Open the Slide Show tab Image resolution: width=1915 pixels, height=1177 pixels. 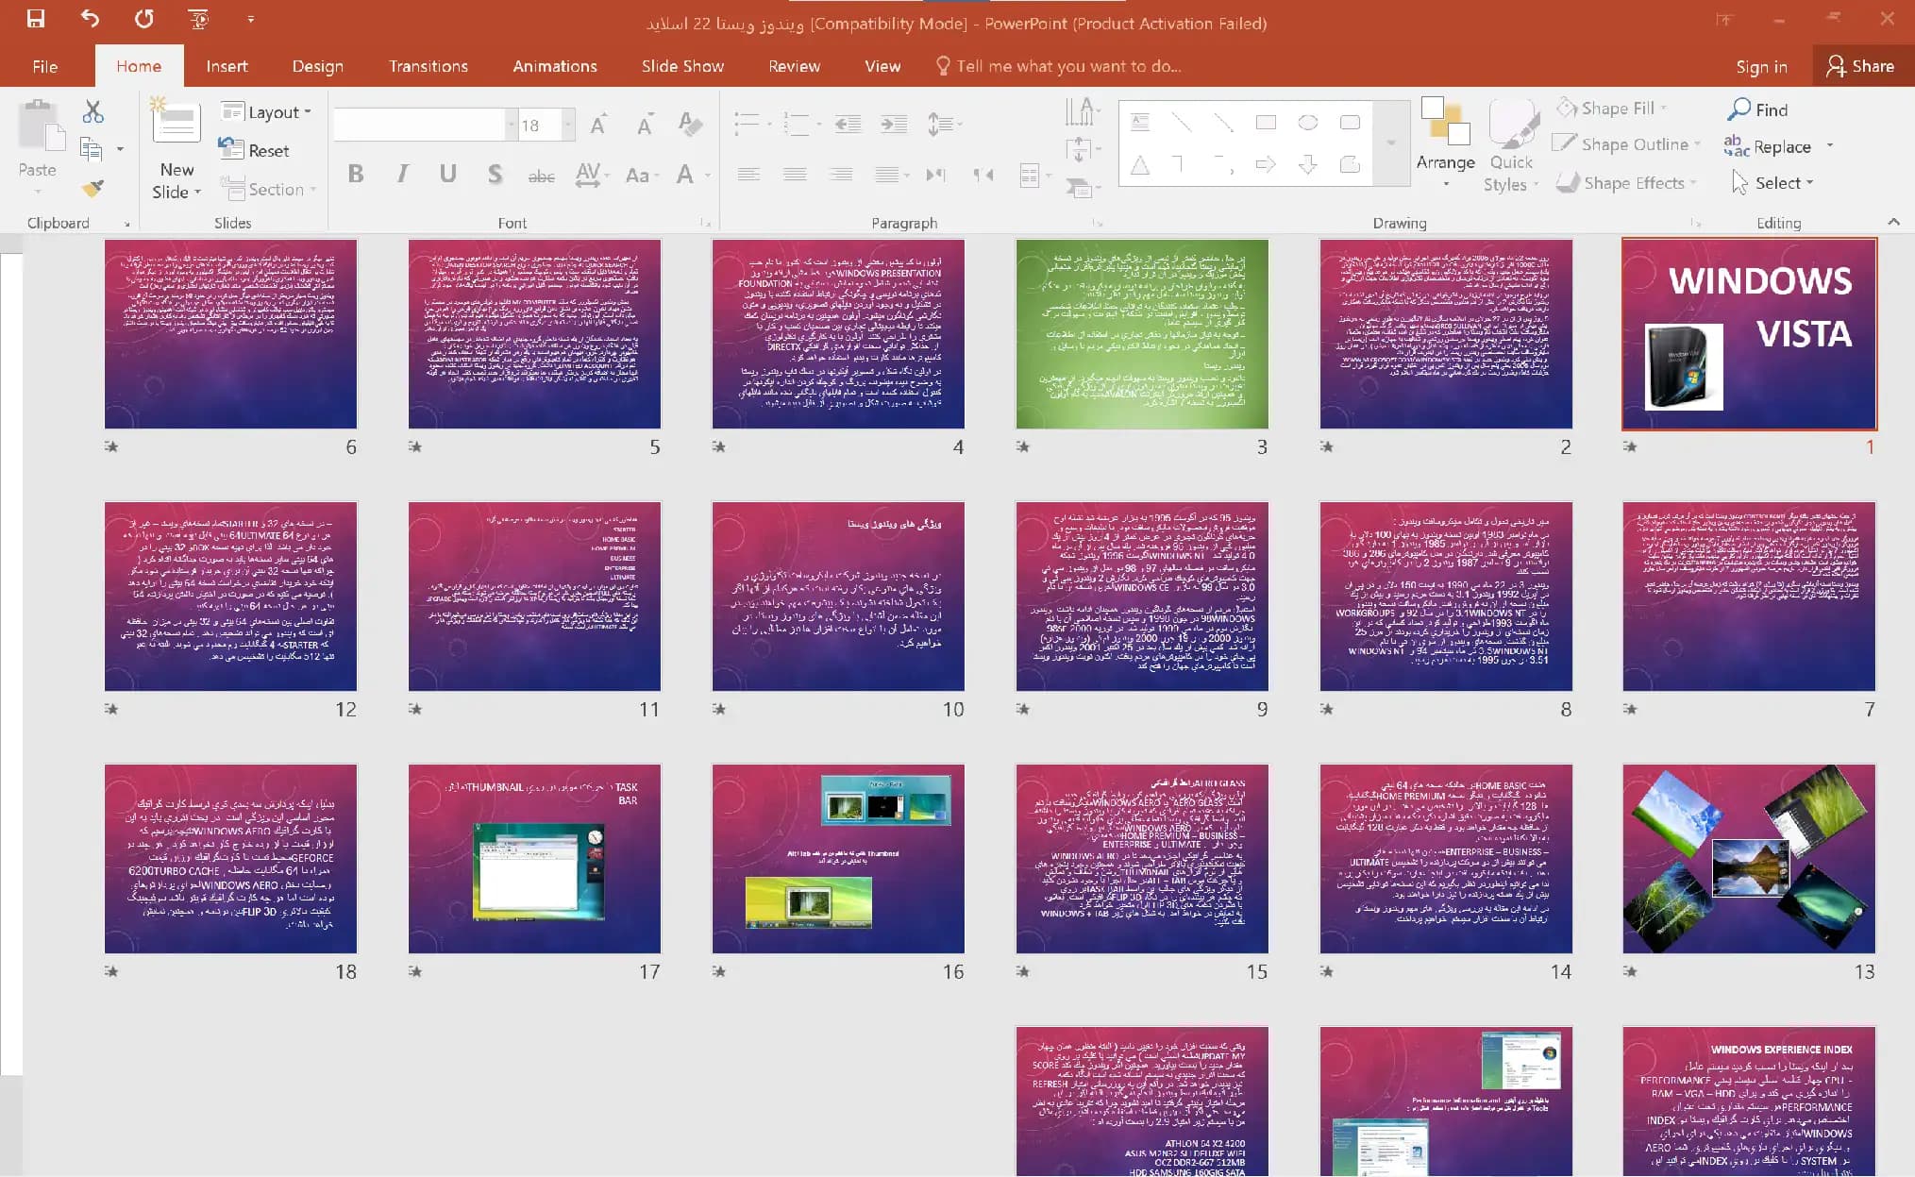pyautogui.click(x=682, y=66)
